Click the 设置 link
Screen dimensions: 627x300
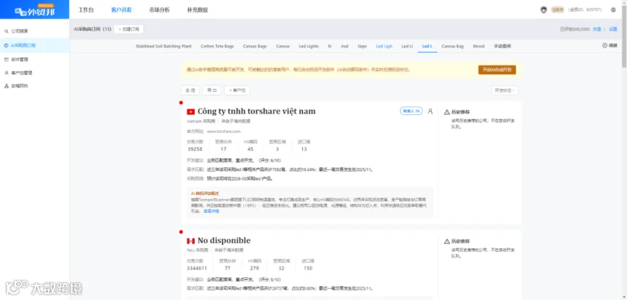(x=613, y=29)
